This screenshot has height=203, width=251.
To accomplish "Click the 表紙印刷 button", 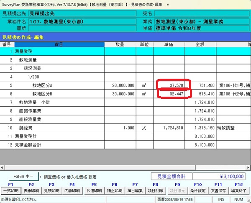I will (x=31, y=191).
